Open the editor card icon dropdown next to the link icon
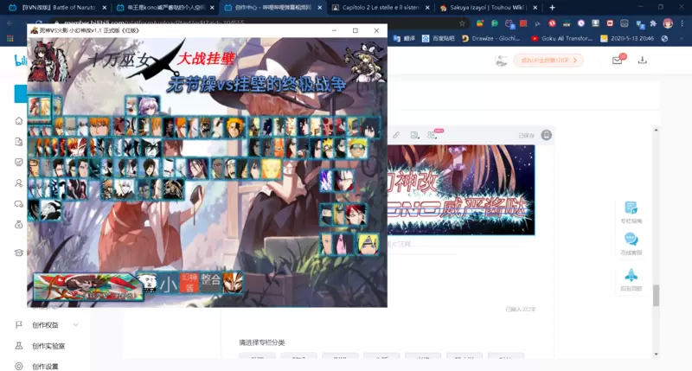Image resolution: width=692 pixels, height=371 pixels. coord(414,135)
